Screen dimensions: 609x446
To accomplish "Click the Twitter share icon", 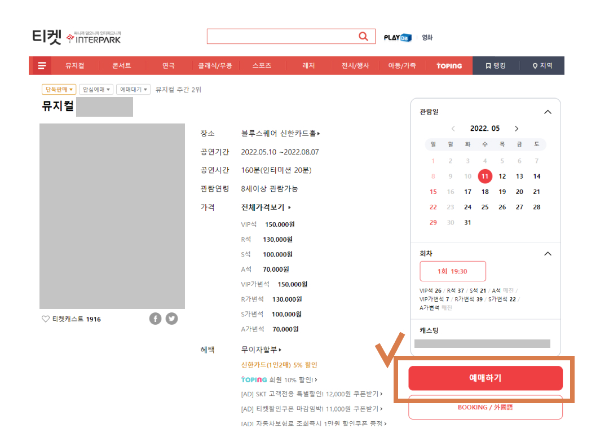I will (x=172, y=318).
